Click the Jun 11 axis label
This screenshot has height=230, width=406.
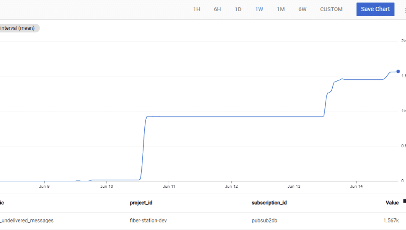[169, 186]
